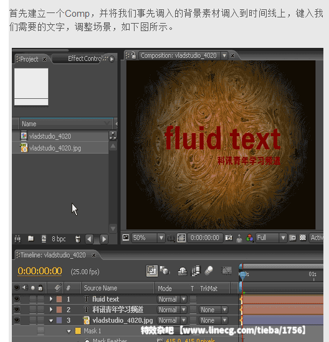
Task: Take a snapshot with the camera icon
Action: click(x=229, y=238)
